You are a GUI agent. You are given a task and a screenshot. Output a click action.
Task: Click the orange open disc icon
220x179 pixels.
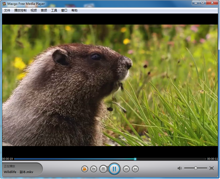pyautogui.click(x=85, y=169)
